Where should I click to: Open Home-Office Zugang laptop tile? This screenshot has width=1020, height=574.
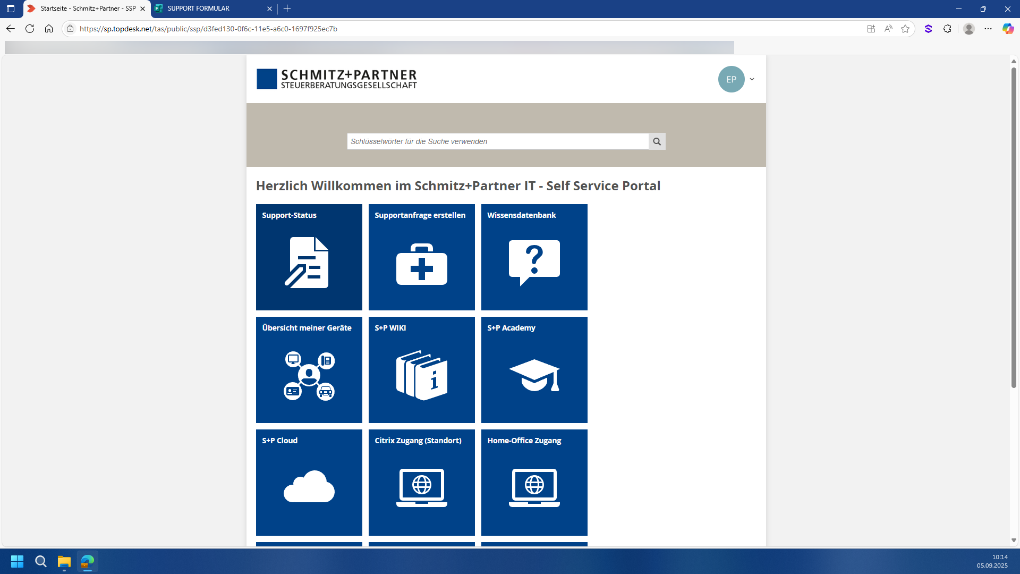[x=534, y=483]
